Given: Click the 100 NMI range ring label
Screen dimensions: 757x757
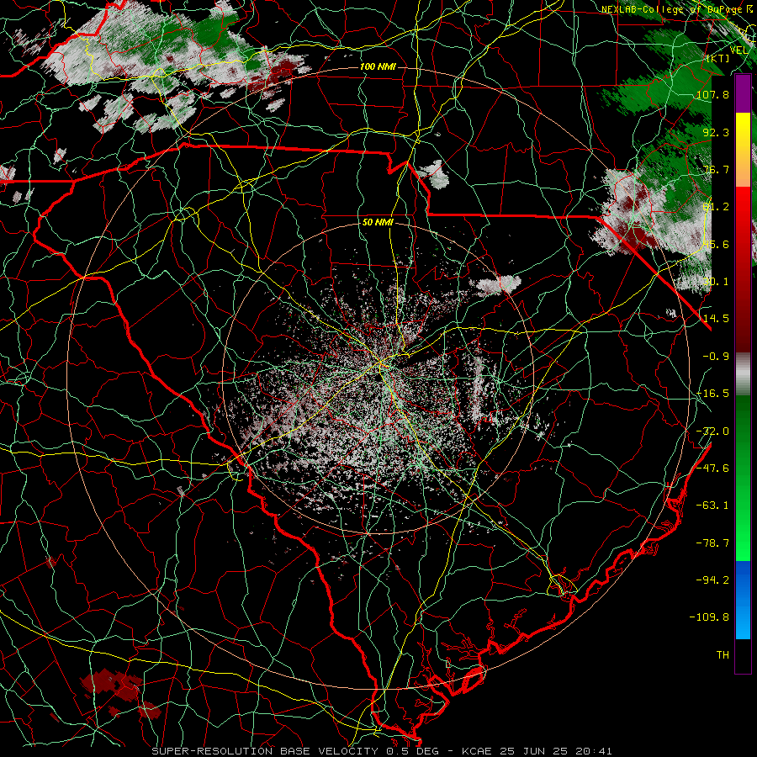Looking at the screenshot, I should coord(378,66).
